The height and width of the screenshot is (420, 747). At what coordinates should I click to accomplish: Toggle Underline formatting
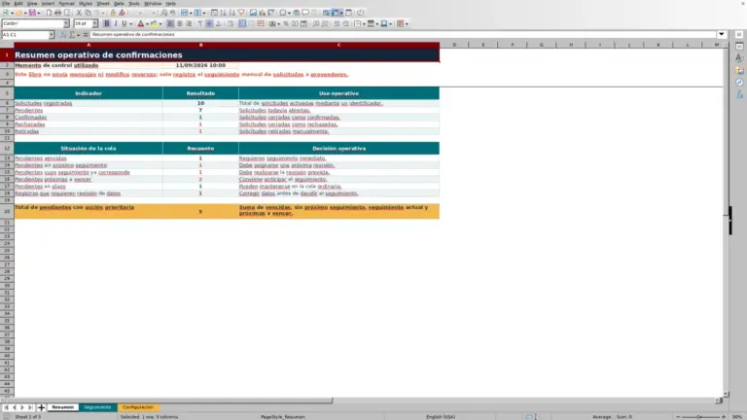click(x=124, y=23)
